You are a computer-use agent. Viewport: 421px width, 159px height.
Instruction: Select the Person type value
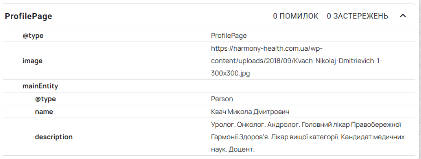point(222,99)
